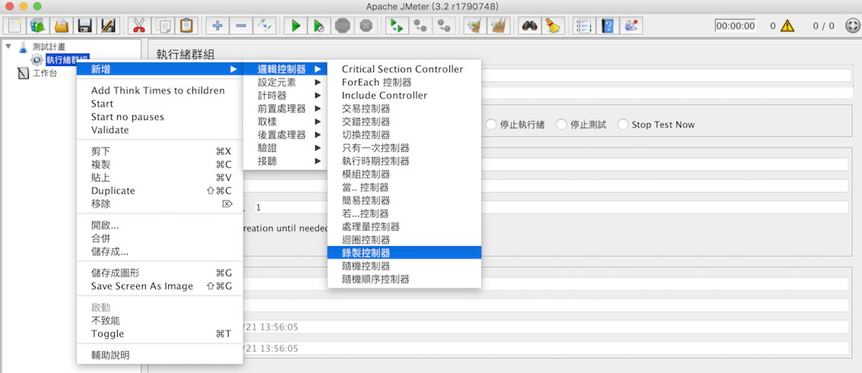Click Save Screen As Image
The image size is (862, 373).
pyautogui.click(x=160, y=286)
